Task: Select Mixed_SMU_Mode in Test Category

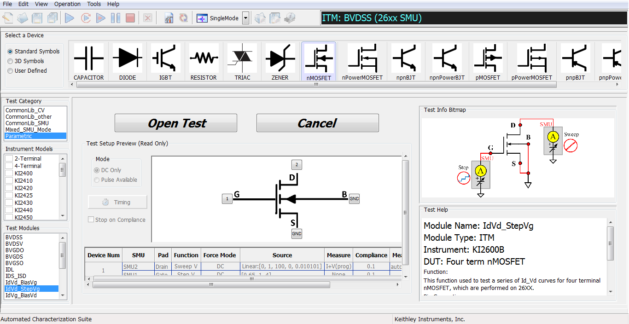Action: (28, 130)
